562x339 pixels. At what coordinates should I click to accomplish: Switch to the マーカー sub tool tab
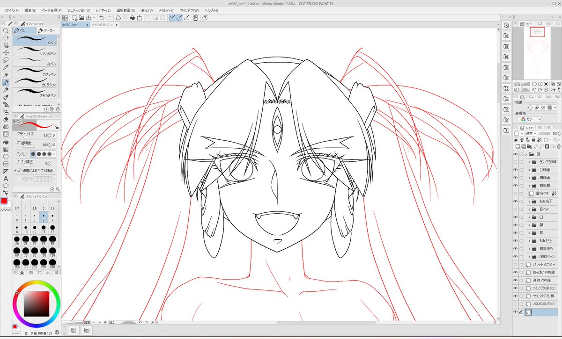(x=49, y=30)
